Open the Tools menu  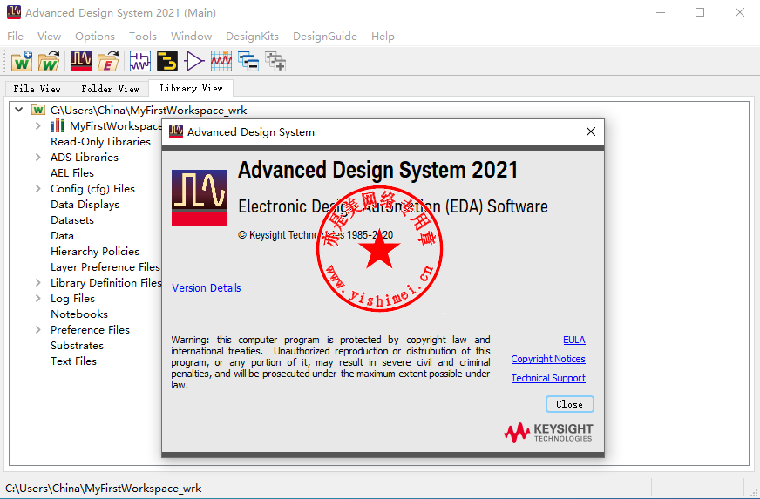143,37
